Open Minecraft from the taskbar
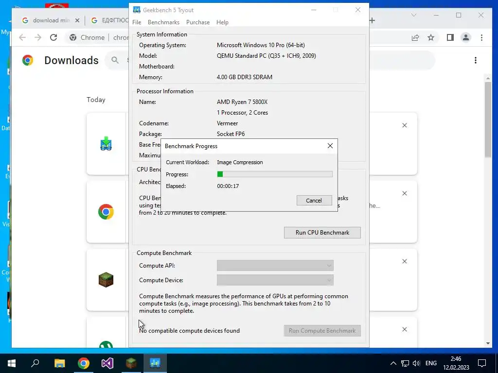The width and height of the screenshot is (498, 373). pos(131,363)
